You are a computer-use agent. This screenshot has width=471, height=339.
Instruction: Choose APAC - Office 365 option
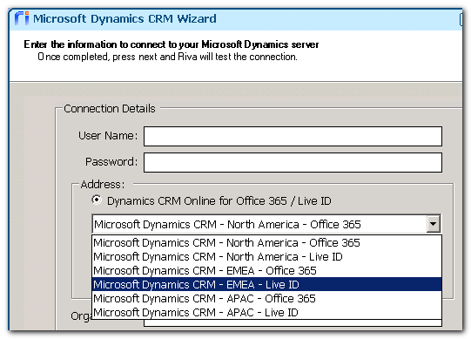(x=266, y=298)
